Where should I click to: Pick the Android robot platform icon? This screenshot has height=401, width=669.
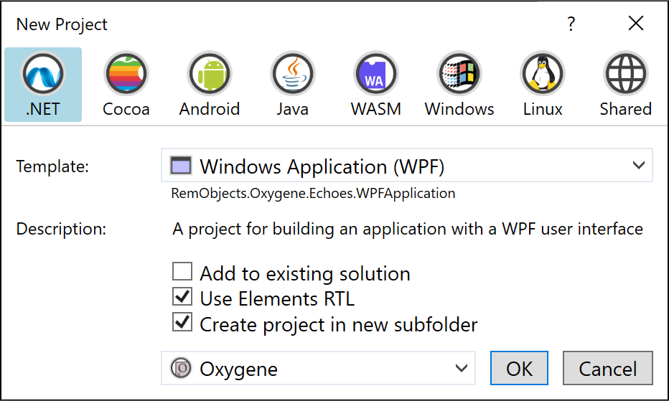(x=210, y=74)
